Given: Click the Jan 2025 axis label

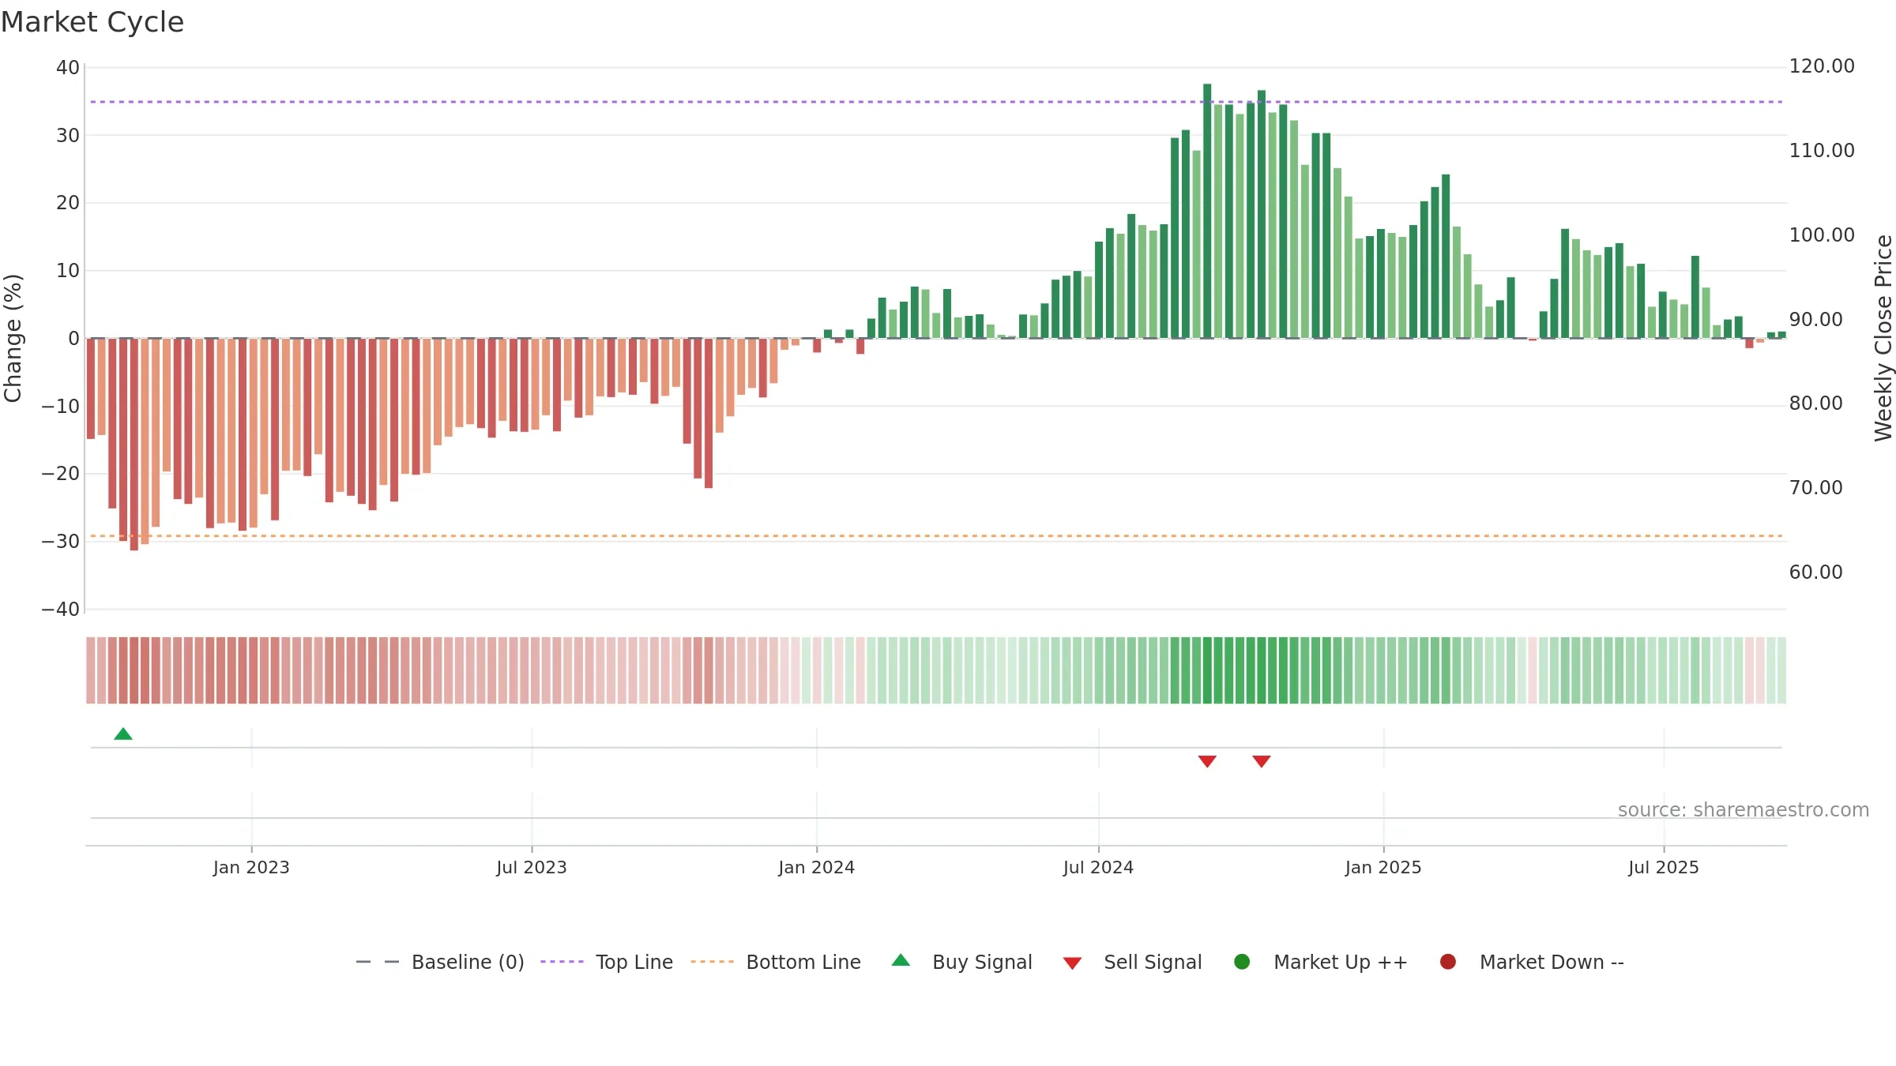Looking at the screenshot, I should [x=1383, y=868].
